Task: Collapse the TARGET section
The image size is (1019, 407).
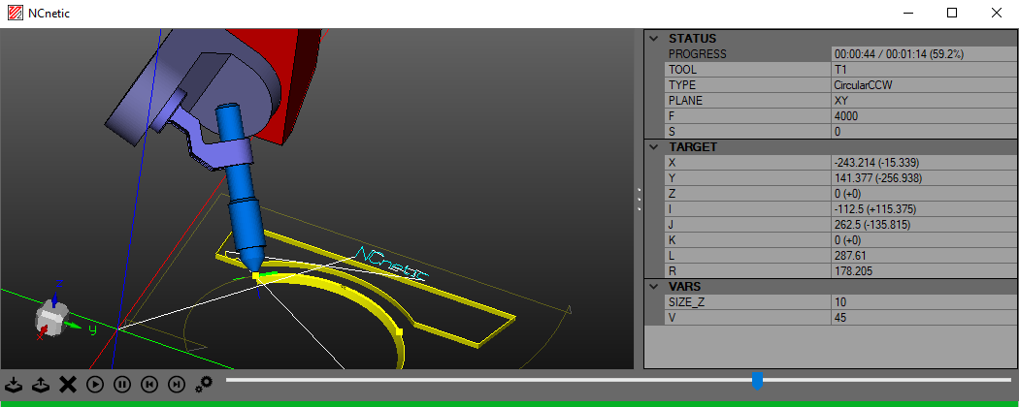Action: [x=654, y=146]
